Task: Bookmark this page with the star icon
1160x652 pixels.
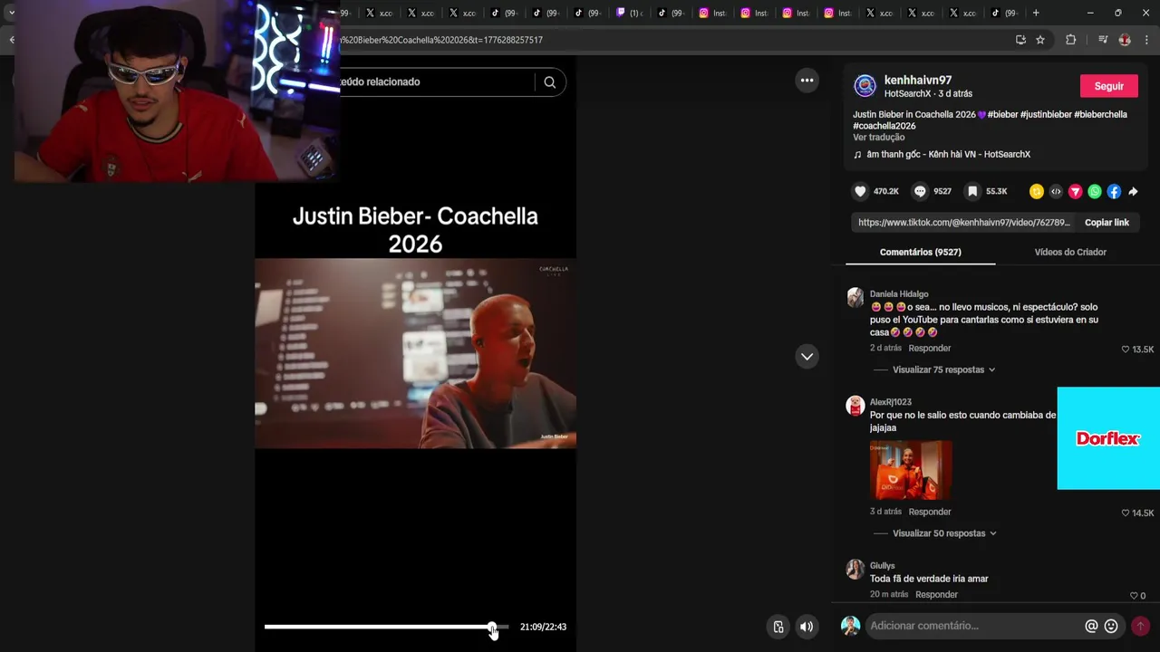Action: tap(1040, 40)
